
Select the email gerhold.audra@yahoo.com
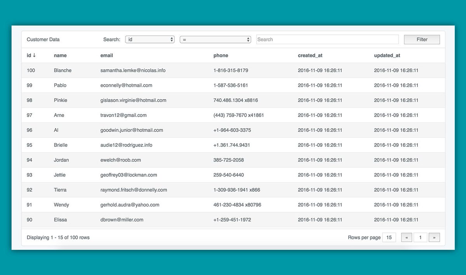130,205
